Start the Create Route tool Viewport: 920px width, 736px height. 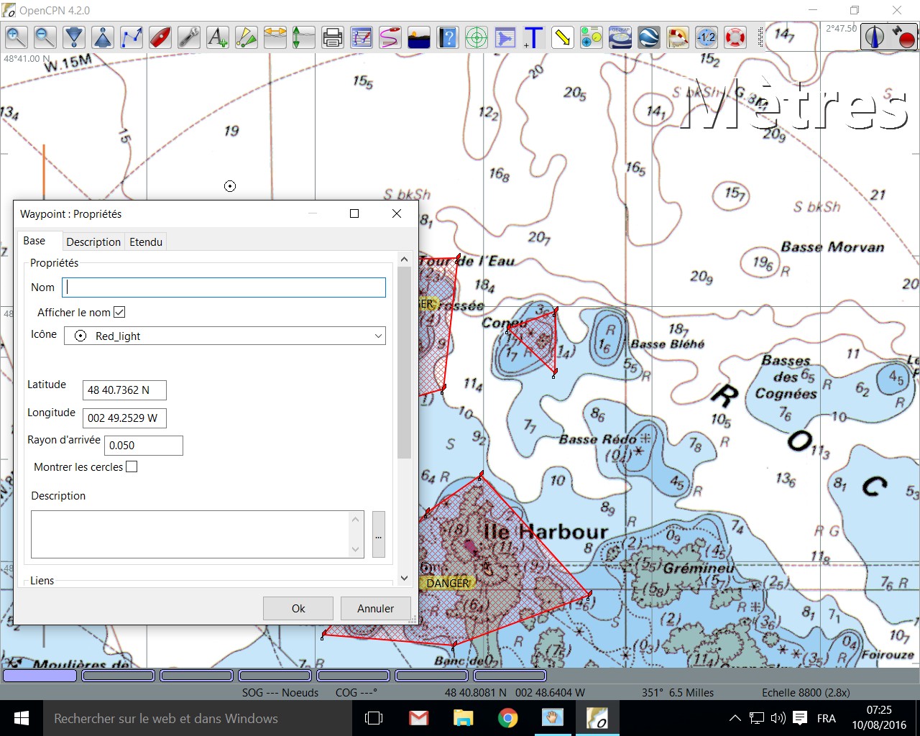click(131, 37)
